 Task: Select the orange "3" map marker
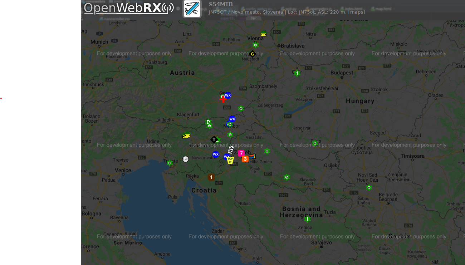245,159
